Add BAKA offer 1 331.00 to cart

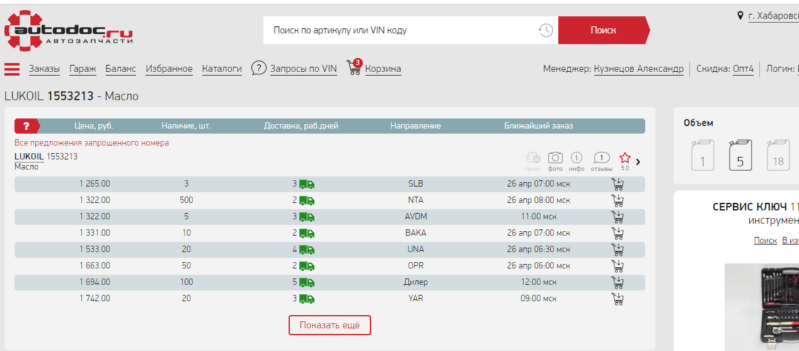point(618,233)
